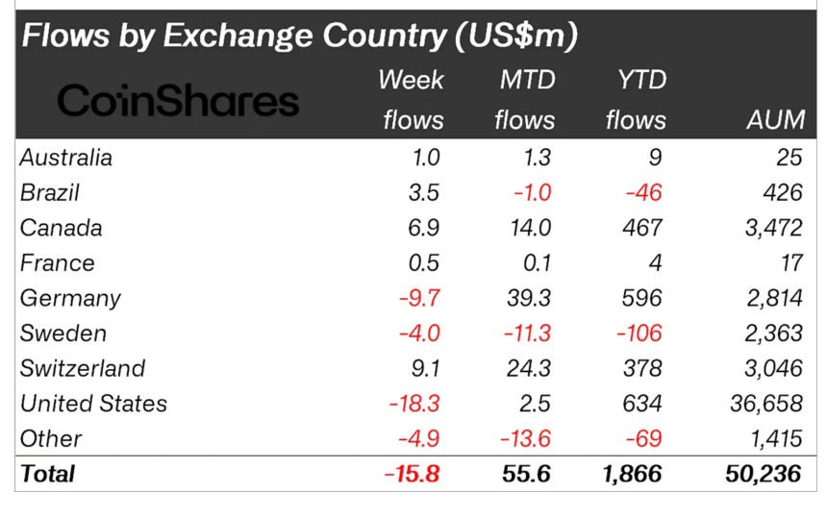
Task: Click United States week flows value -18.3
Action: [414, 404]
